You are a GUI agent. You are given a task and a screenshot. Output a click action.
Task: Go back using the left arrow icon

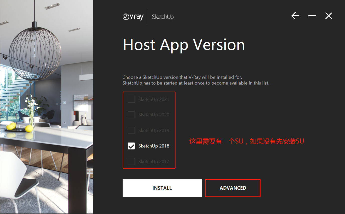[295, 16]
